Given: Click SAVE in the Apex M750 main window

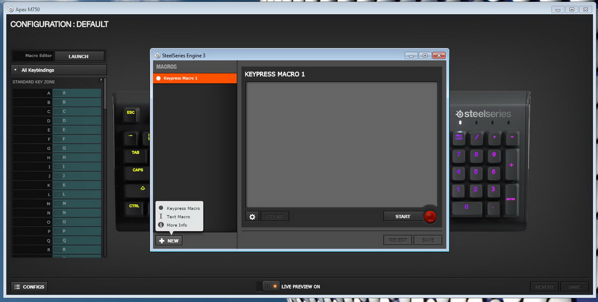Looking at the screenshot, I should click(574, 287).
